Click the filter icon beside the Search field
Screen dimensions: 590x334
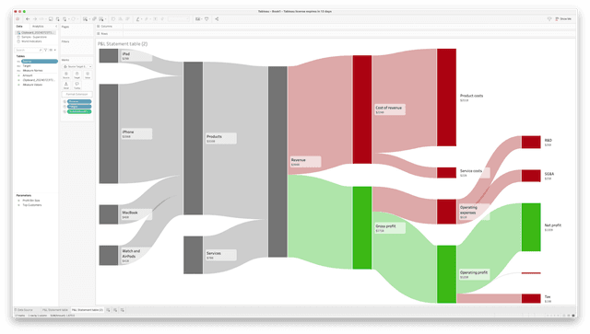45,50
